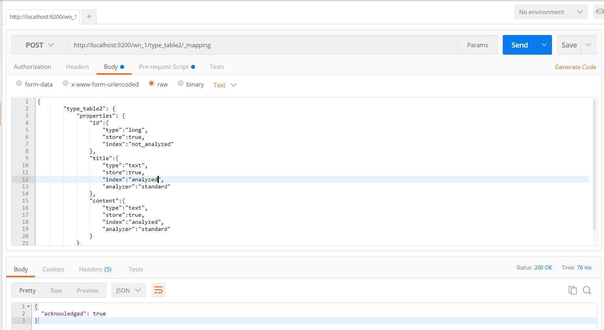This screenshot has width=604, height=330.
Task: Collapse the response JSON fold arrow on line 1
Action: coord(28,306)
